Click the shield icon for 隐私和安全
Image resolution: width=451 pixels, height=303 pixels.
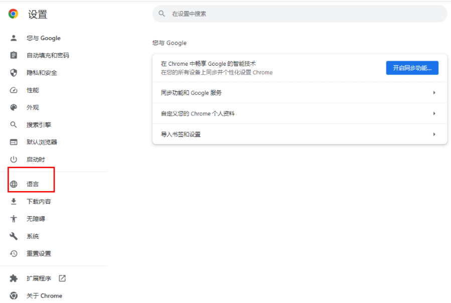tap(14, 73)
